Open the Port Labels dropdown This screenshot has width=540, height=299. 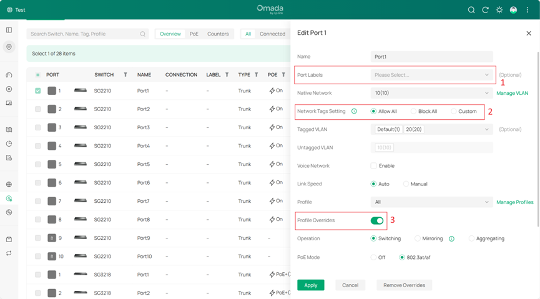431,75
